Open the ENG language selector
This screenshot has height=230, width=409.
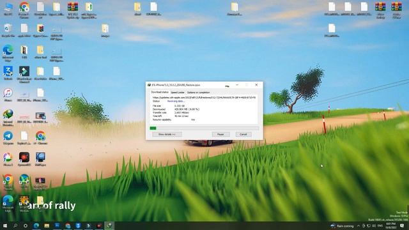[380, 226]
